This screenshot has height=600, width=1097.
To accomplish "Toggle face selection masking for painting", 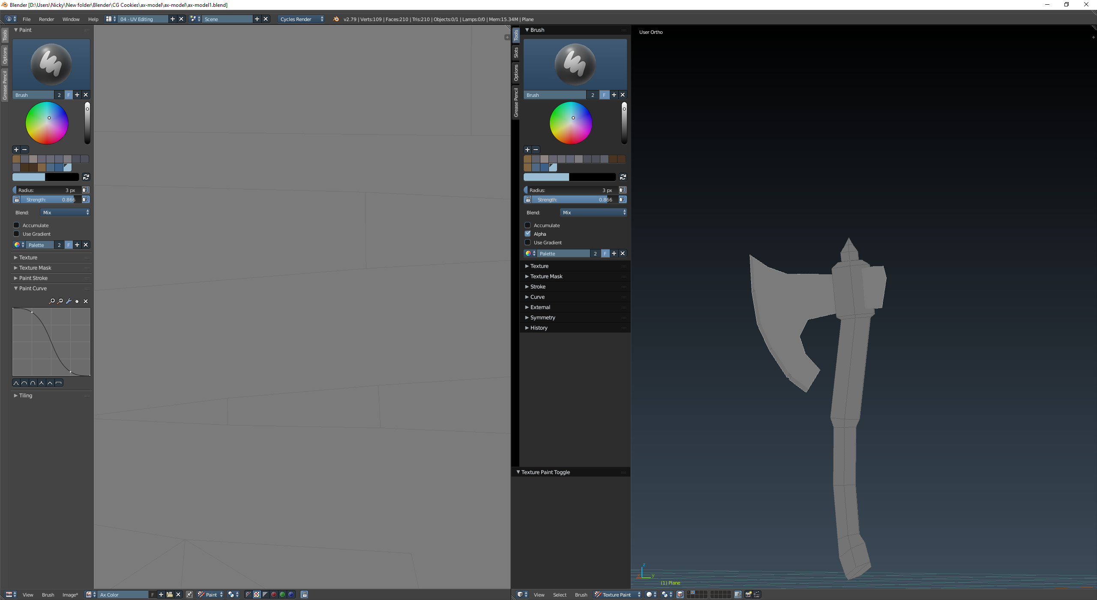I will pyautogui.click(x=680, y=594).
